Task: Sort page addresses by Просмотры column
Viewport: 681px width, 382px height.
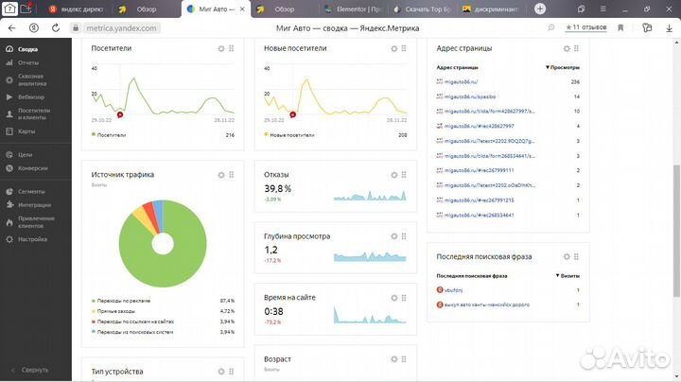Action: tap(563, 67)
